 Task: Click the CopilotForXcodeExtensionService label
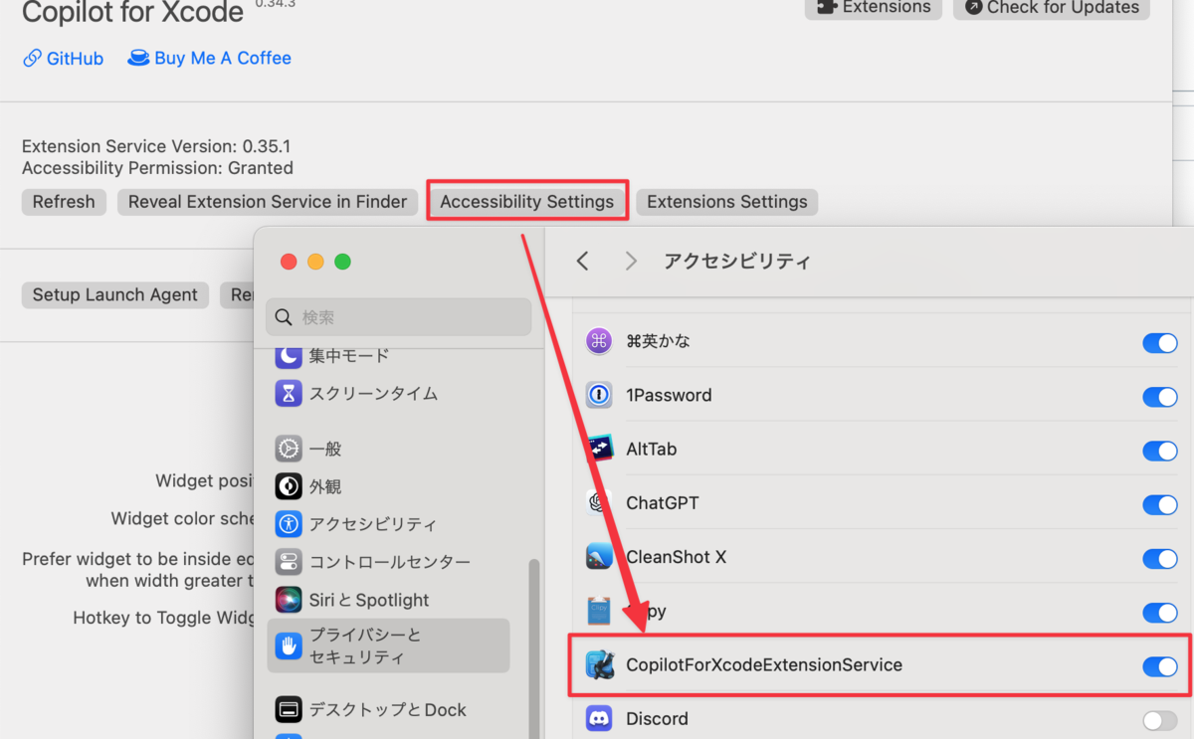pyautogui.click(x=764, y=664)
